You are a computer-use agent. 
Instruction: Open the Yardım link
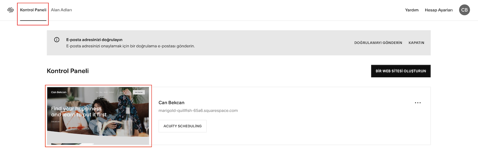412,10
